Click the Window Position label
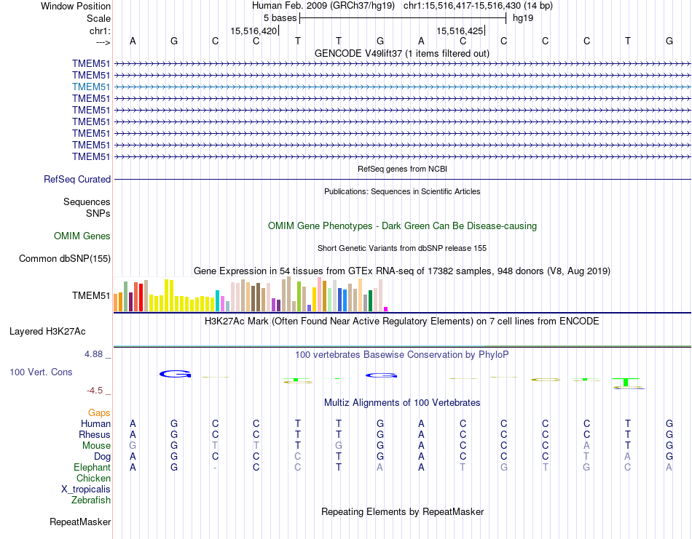The height and width of the screenshot is (539, 692). point(76,6)
